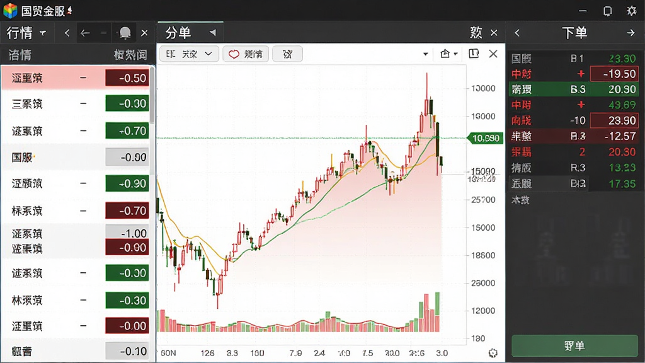Toggle the heart favorite button in chart toolbar
This screenshot has height=363, width=645.
pyautogui.click(x=246, y=54)
